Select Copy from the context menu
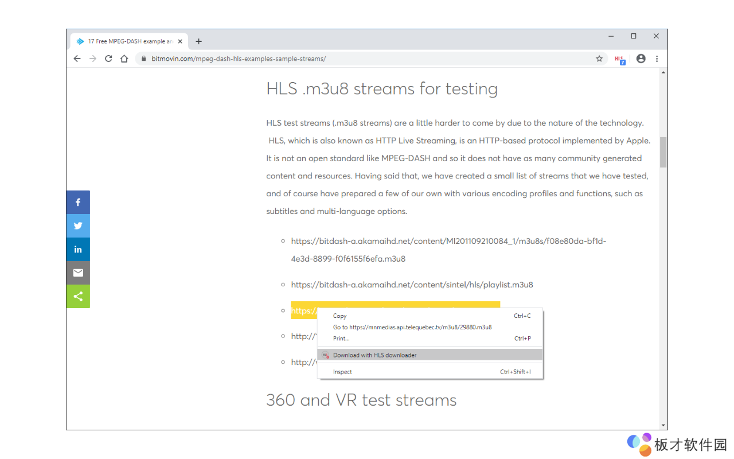The width and height of the screenshot is (734, 459). (x=340, y=316)
